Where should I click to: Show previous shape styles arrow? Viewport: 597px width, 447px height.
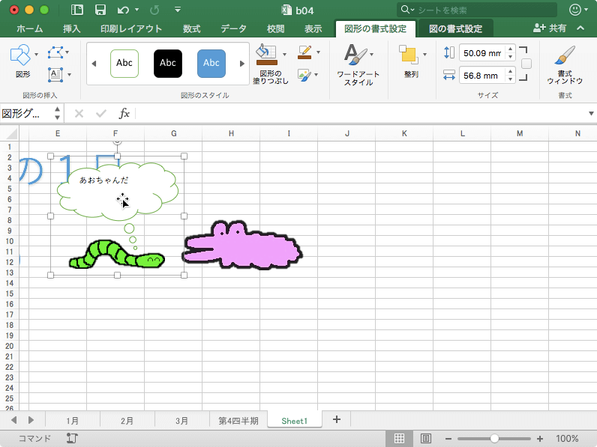[x=94, y=64]
